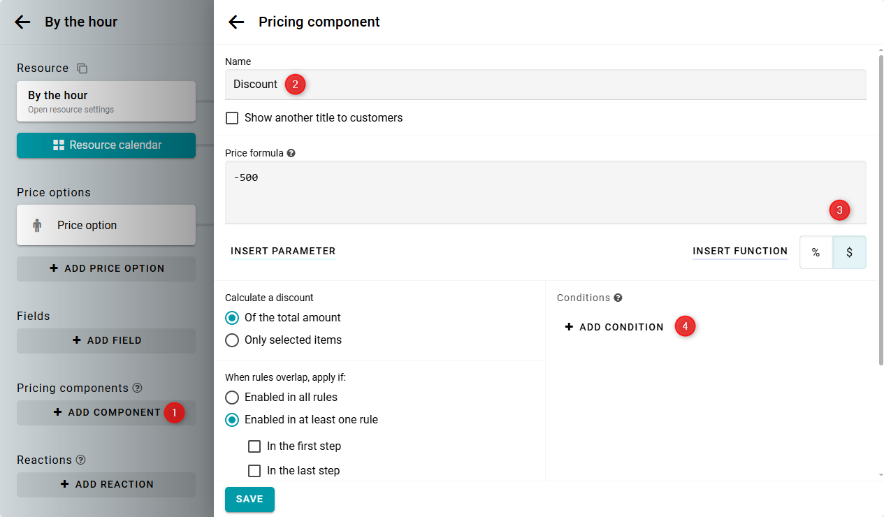This screenshot has width=884, height=517.
Task: Click the Name input field
Action: [545, 85]
